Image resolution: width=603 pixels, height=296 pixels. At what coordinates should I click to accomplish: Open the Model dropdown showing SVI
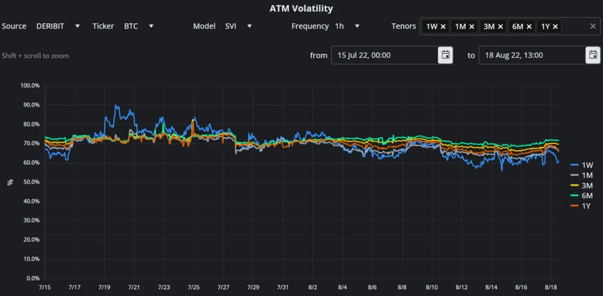(x=238, y=26)
